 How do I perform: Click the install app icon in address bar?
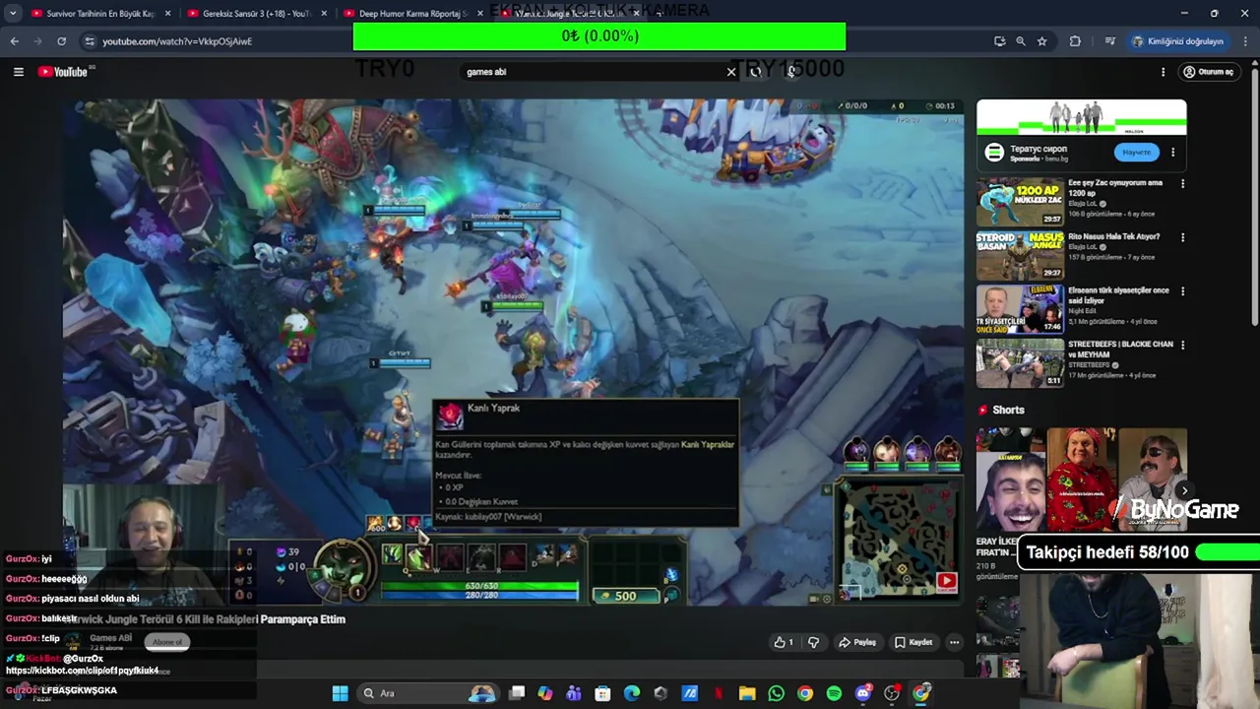[x=999, y=41]
